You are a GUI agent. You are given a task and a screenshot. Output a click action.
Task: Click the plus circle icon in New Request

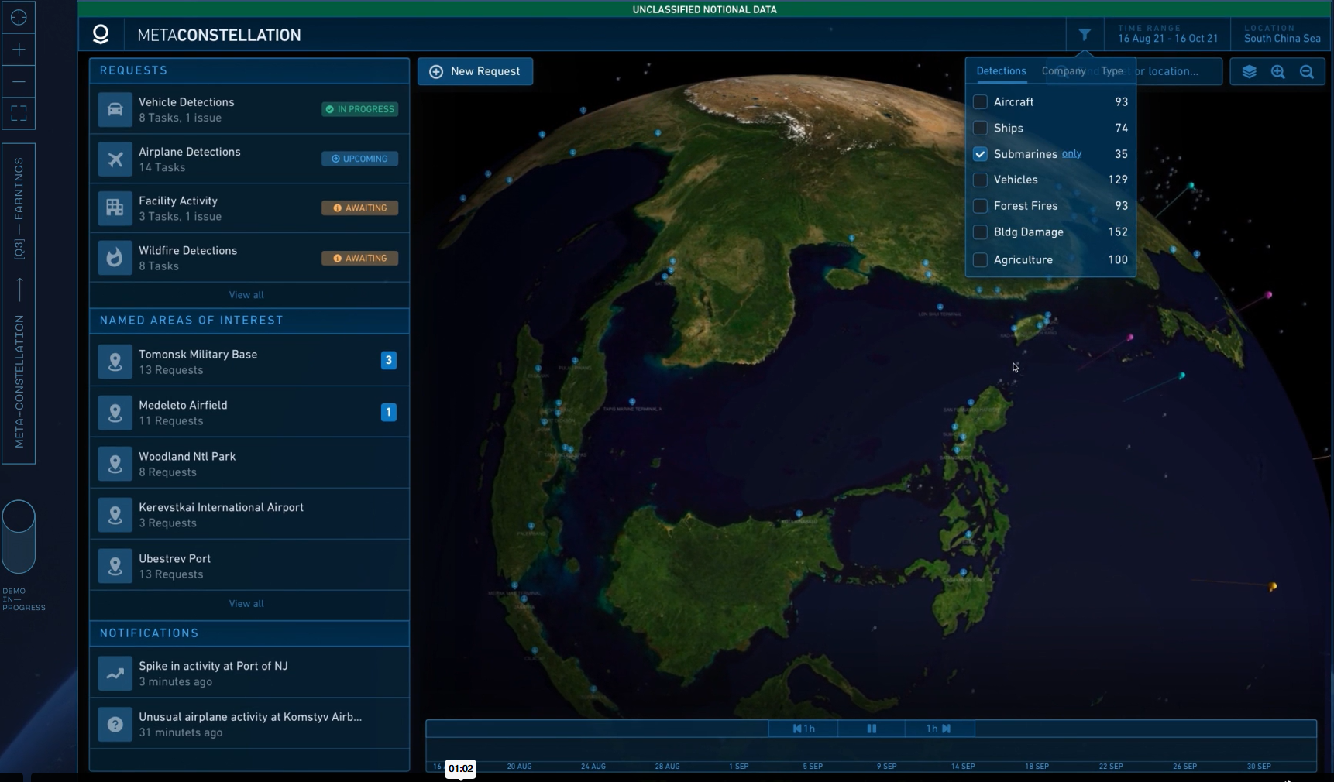pyautogui.click(x=436, y=71)
